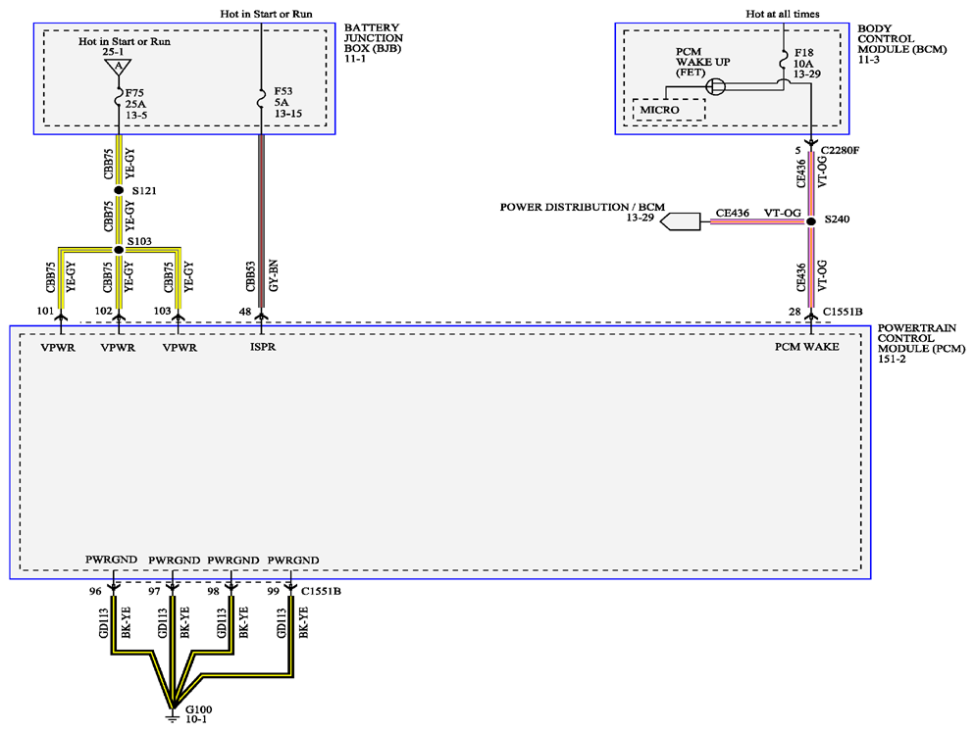Click pin 99 PWRGND terminal at C1551B
This screenshot has width=975, height=732.
point(289,587)
